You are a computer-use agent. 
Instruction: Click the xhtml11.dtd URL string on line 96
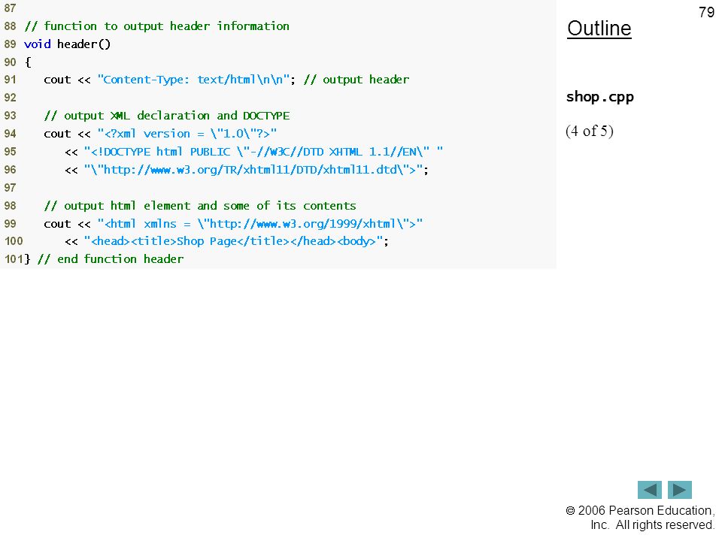click(x=253, y=170)
